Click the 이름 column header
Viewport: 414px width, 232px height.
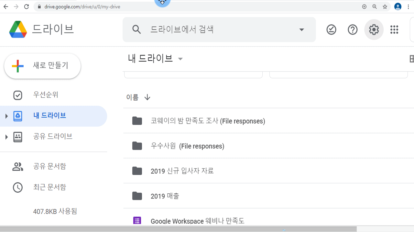pyautogui.click(x=132, y=97)
